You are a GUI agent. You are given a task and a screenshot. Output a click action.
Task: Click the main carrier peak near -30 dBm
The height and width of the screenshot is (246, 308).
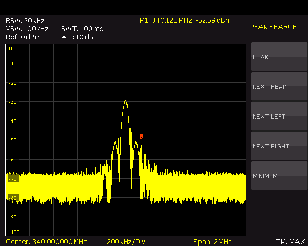pyautogui.click(x=125, y=101)
